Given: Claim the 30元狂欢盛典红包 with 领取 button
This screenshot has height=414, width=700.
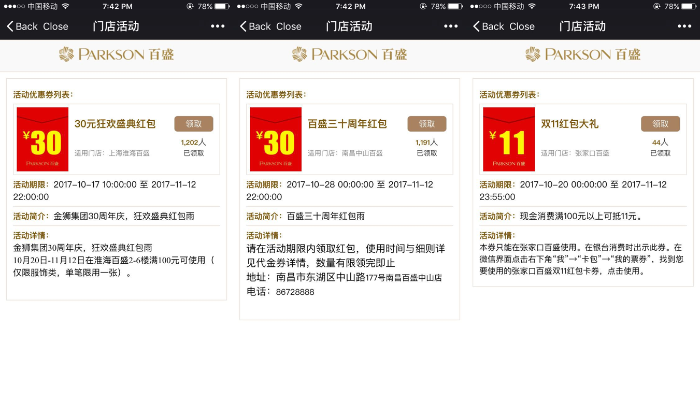Looking at the screenshot, I should [x=194, y=124].
